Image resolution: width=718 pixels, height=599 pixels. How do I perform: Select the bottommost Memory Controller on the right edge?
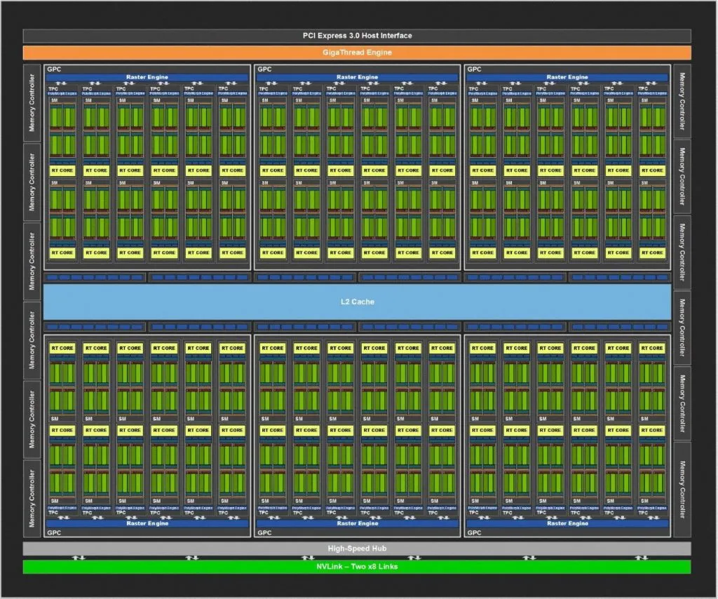tap(682, 490)
